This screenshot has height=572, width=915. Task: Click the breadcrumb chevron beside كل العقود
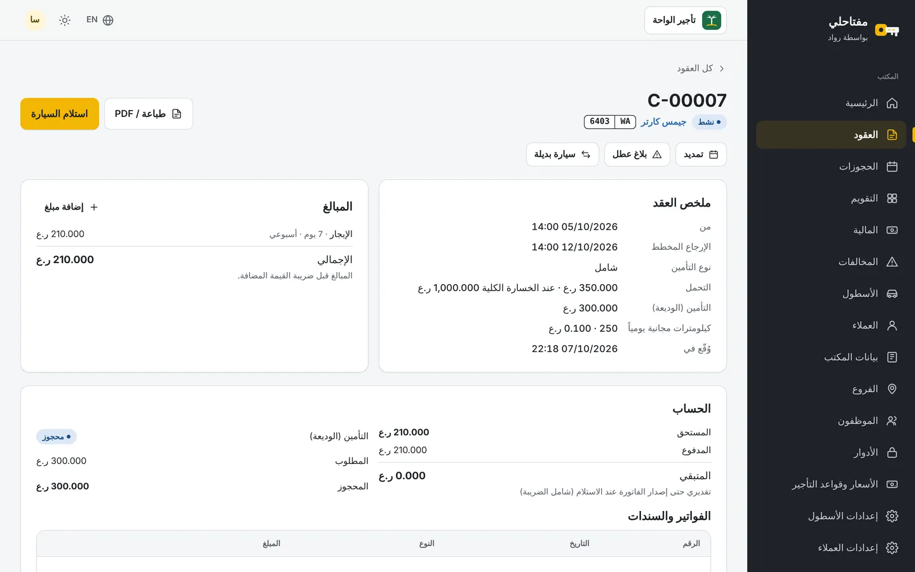tap(722, 69)
